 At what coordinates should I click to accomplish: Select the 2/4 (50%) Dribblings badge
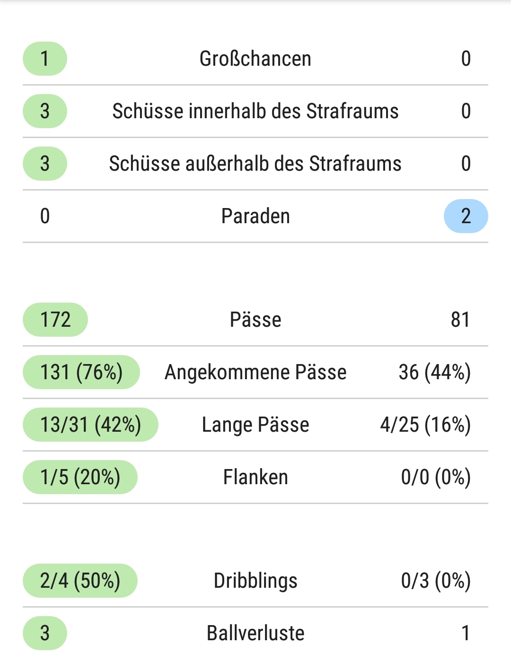(80, 581)
